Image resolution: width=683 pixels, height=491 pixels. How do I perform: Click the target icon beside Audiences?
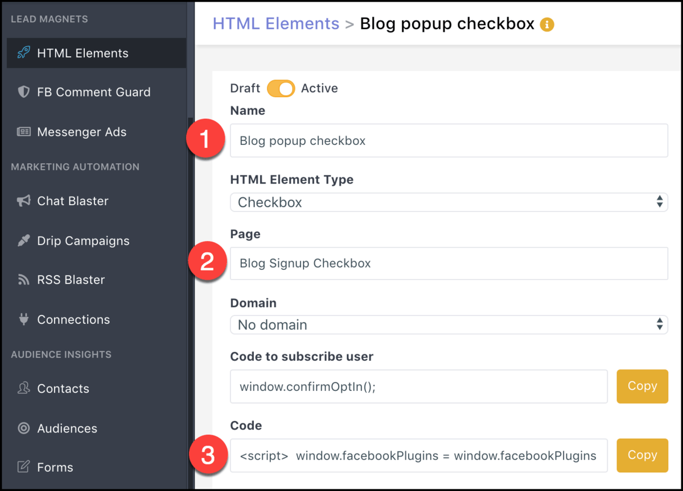(23, 428)
